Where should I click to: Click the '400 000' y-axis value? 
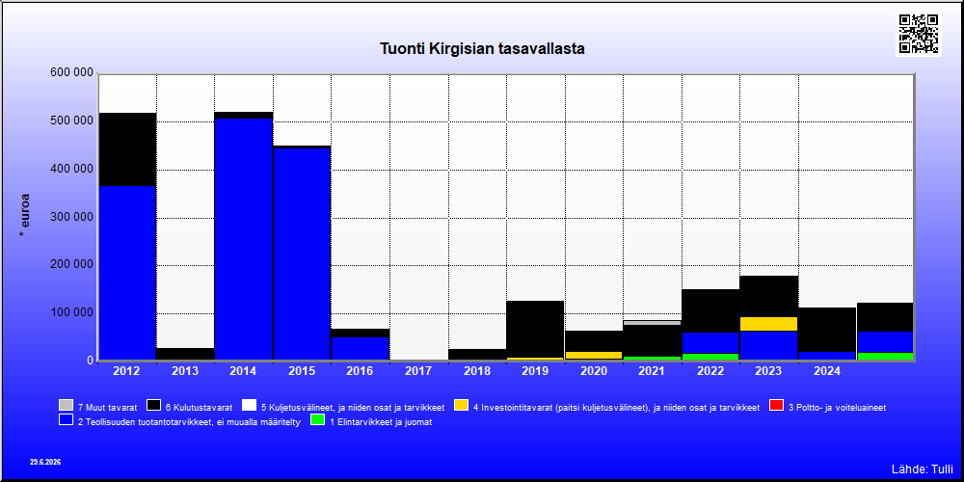[71, 169]
